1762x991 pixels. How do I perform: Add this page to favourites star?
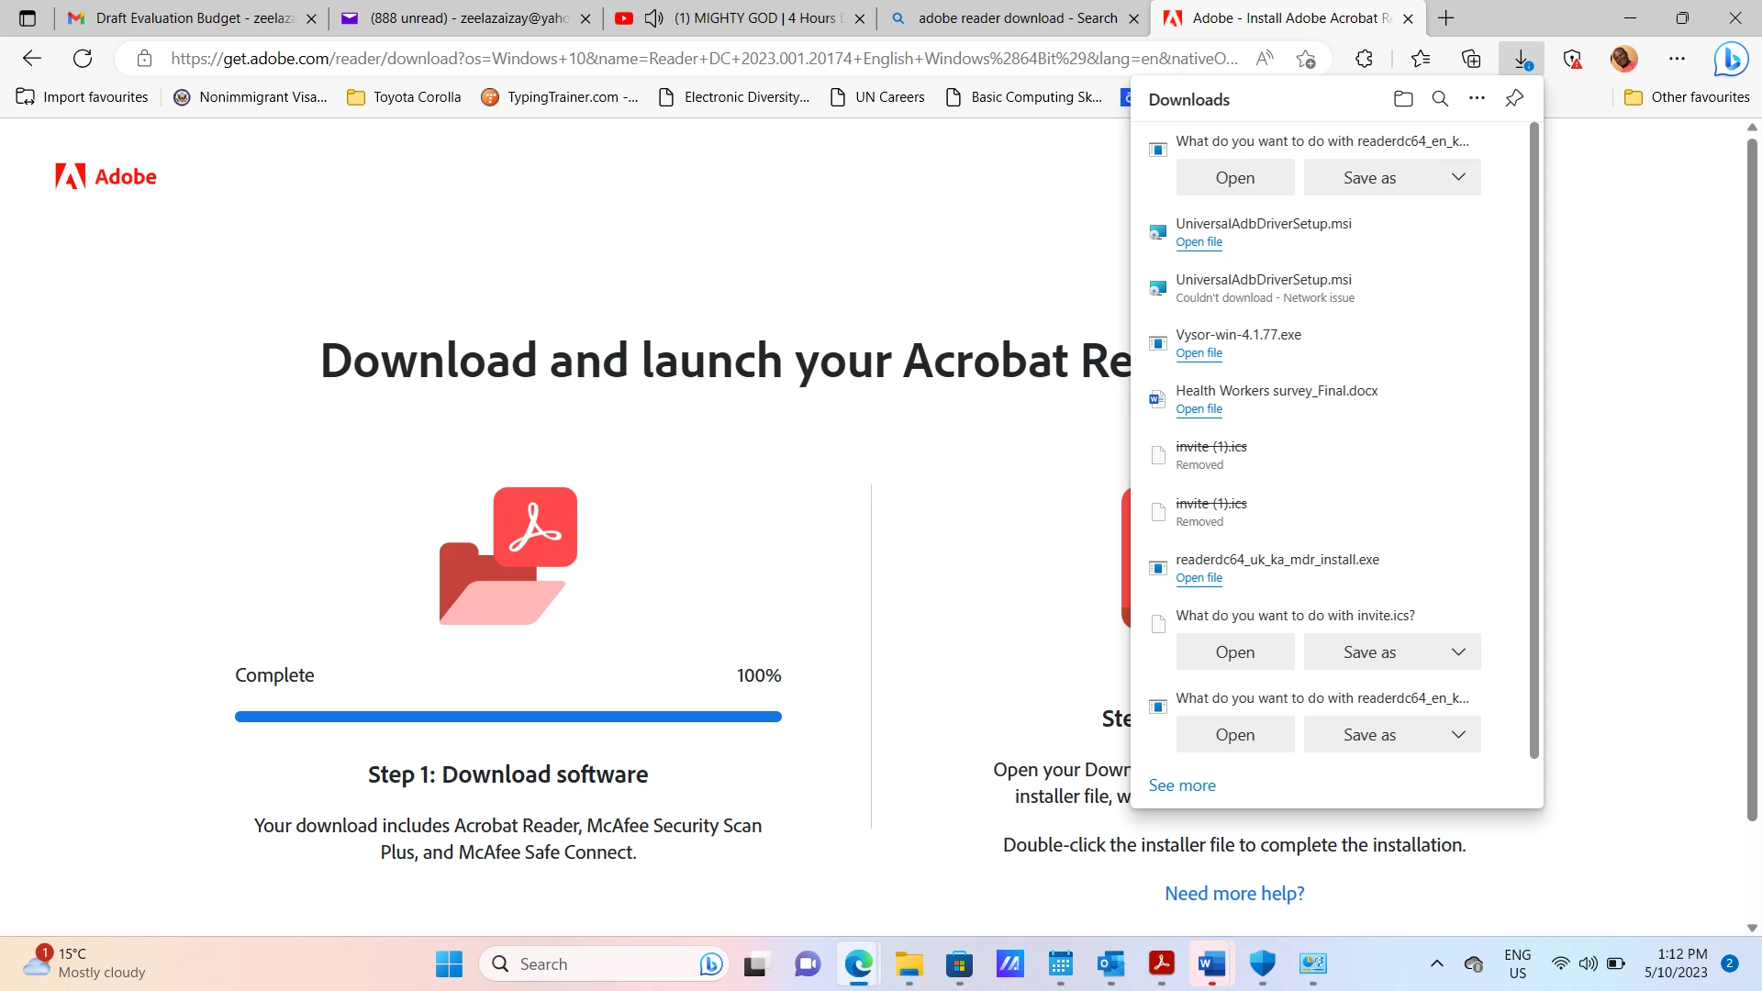[1306, 59]
